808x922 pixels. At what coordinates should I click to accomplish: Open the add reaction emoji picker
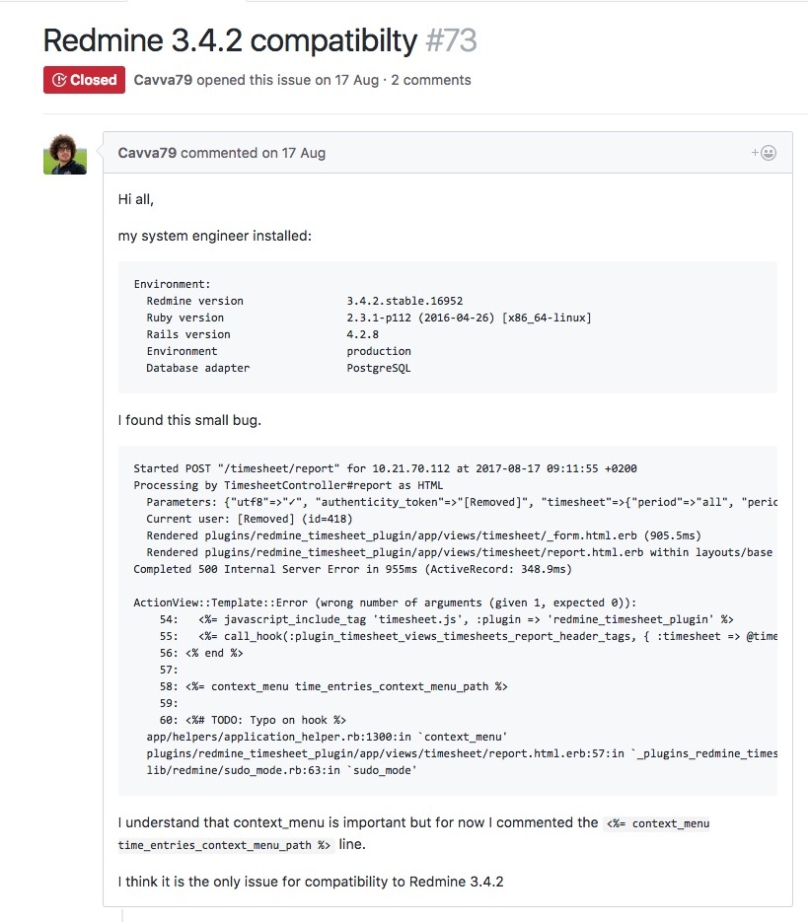tap(764, 153)
